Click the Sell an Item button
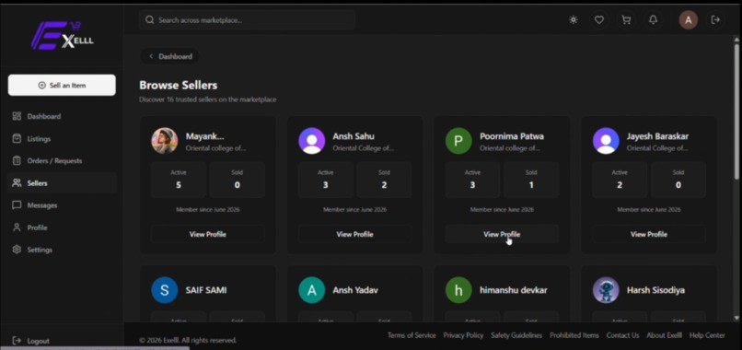This screenshot has height=350, width=742. (62, 86)
